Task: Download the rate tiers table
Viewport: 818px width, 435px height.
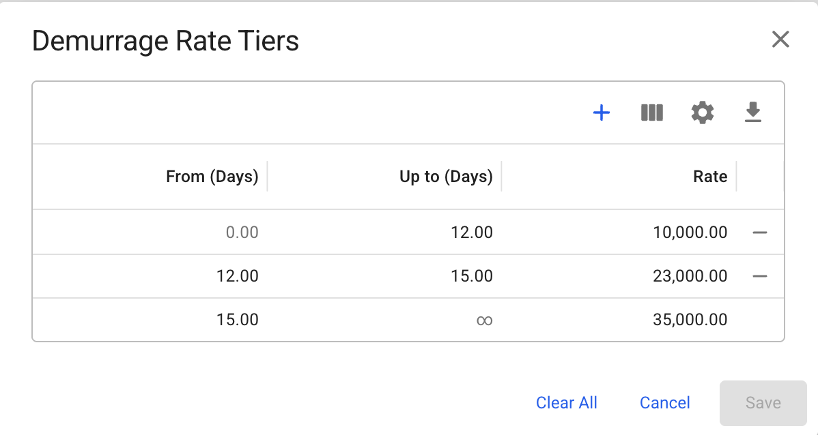Action: coord(752,112)
